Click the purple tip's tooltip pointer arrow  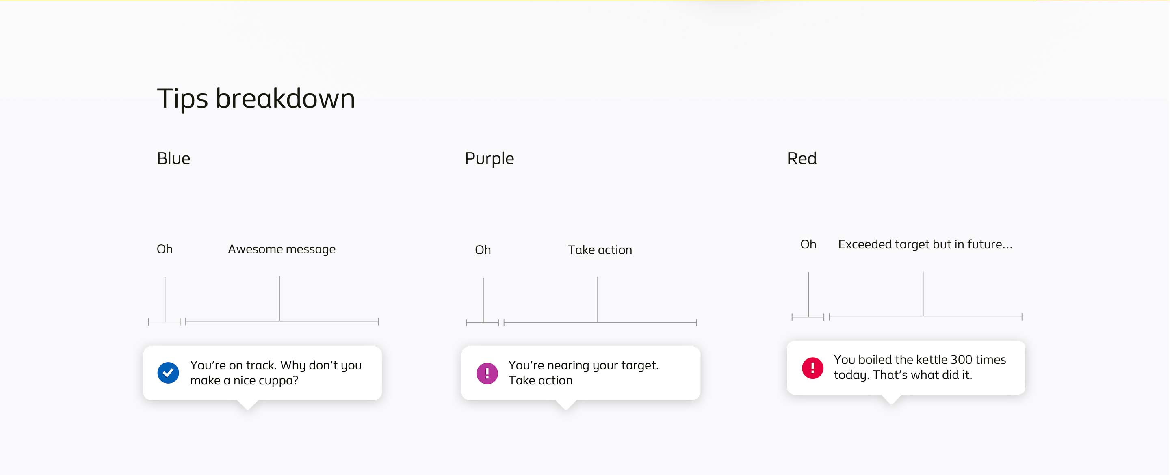pyautogui.click(x=566, y=405)
